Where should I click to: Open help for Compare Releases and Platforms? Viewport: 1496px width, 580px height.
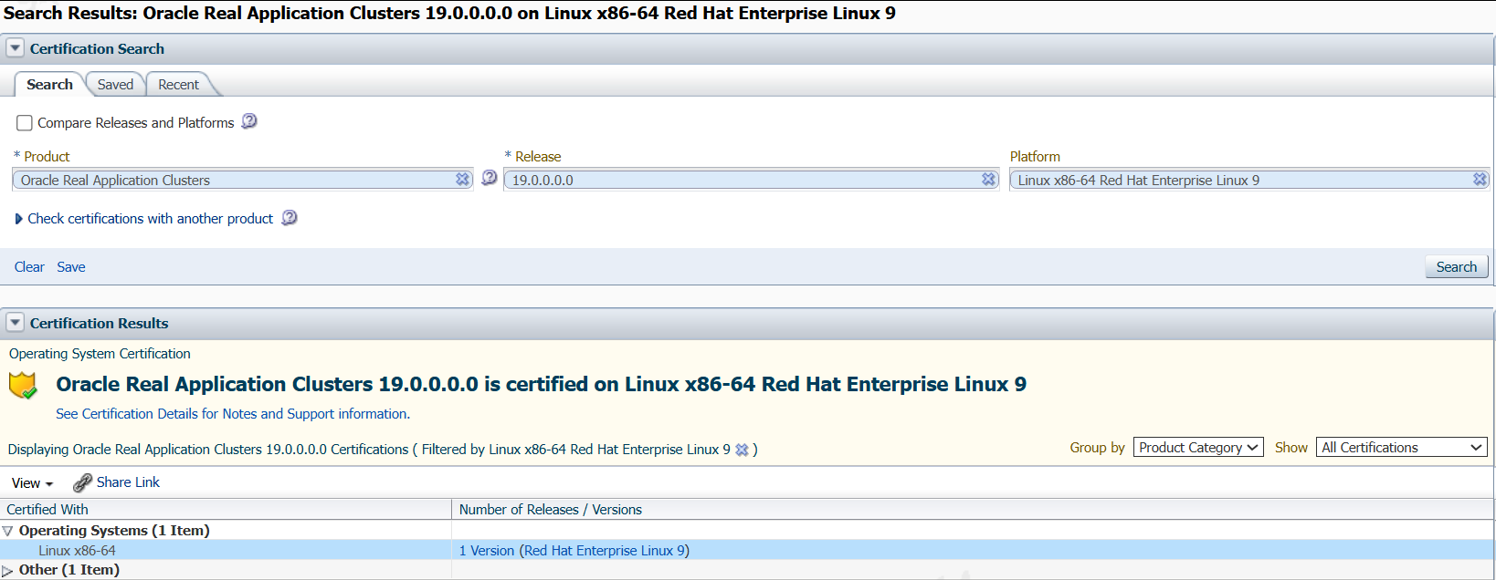pos(249,121)
